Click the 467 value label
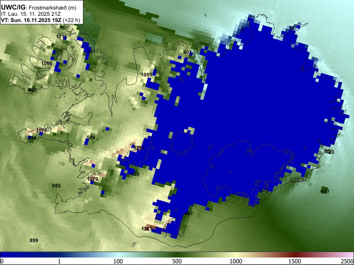This screenshot has height=265, width=354. (189, 213)
